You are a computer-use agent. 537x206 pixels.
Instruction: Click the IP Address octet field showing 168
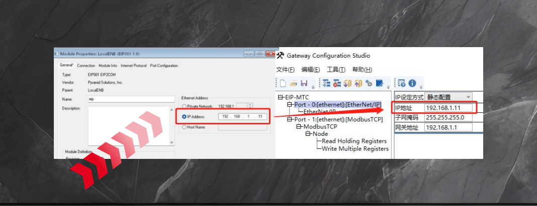coord(237,117)
